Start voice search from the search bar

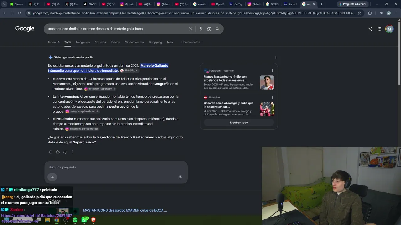point(201,29)
